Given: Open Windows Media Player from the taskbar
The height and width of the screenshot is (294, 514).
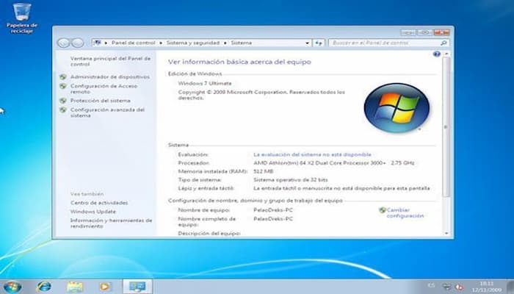Looking at the screenshot, I should coord(104,287).
